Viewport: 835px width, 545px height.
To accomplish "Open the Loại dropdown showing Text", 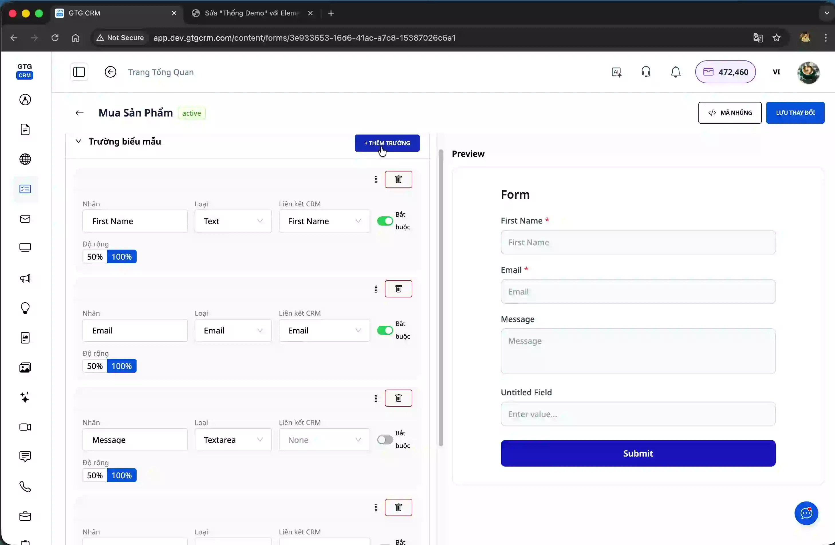I will [x=233, y=221].
